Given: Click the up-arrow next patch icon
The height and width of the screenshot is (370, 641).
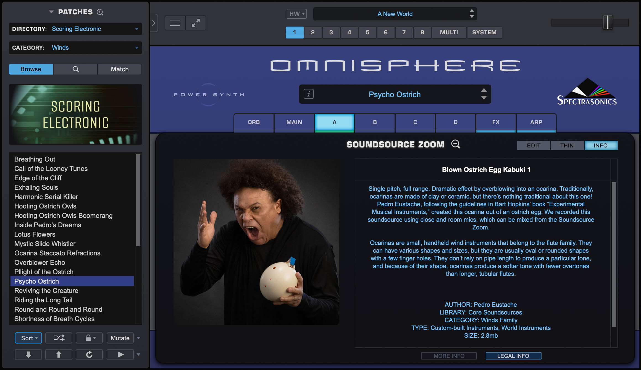Looking at the screenshot, I should [x=59, y=354].
